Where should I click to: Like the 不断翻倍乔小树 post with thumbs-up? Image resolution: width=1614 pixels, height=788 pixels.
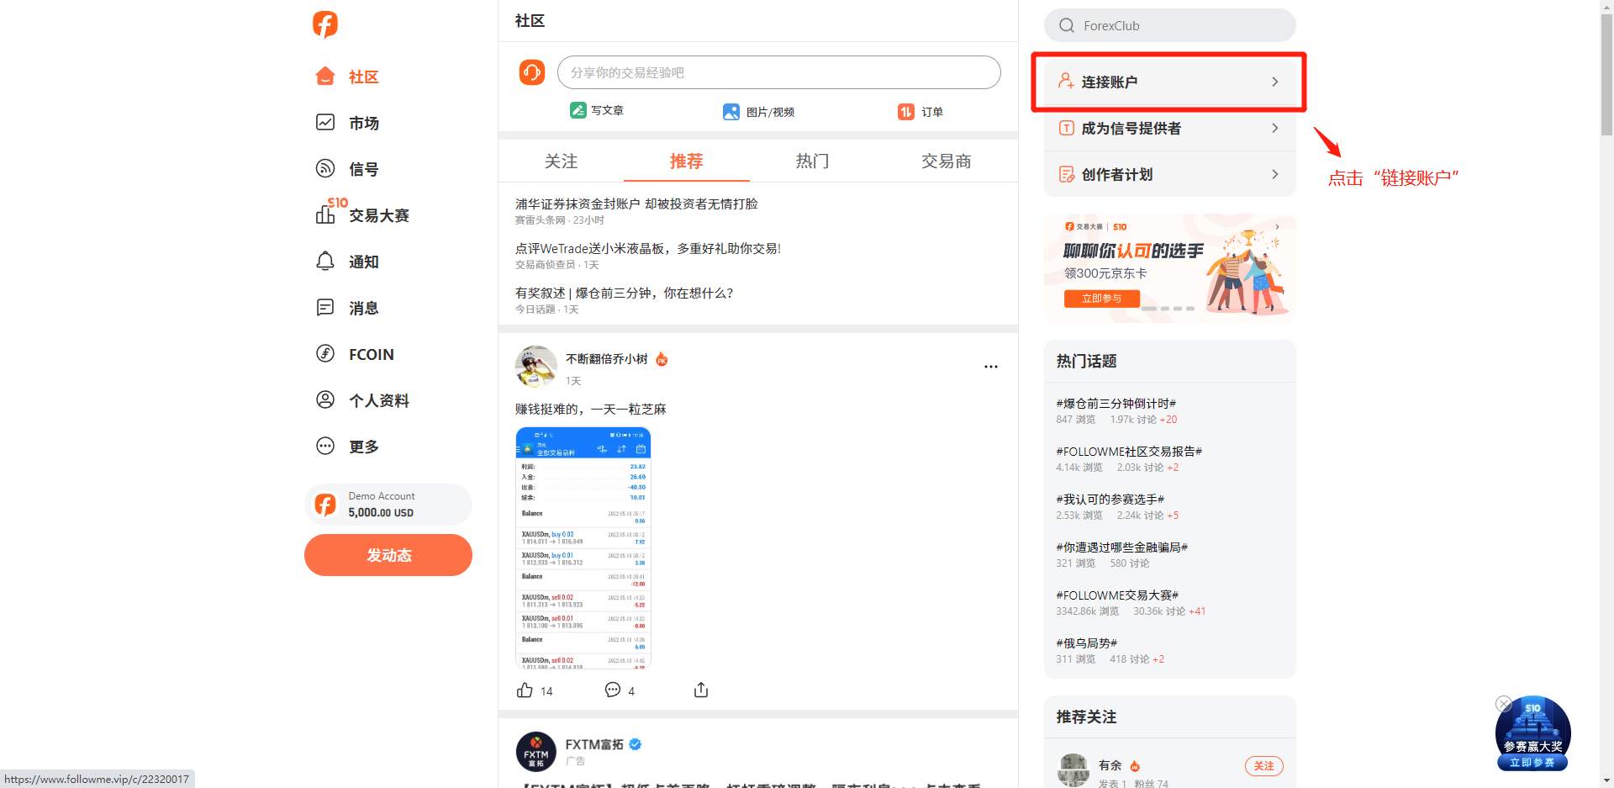(x=525, y=690)
